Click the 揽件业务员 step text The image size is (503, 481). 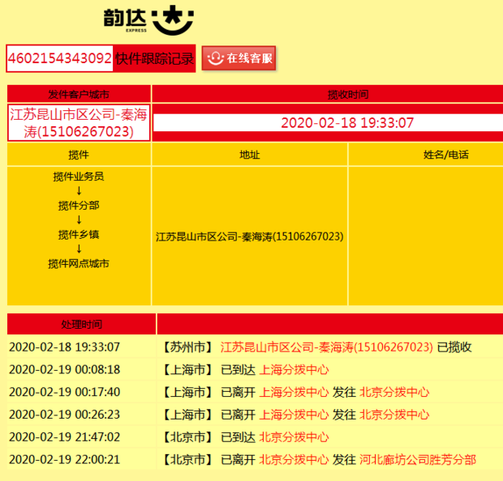pyautogui.click(x=79, y=176)
